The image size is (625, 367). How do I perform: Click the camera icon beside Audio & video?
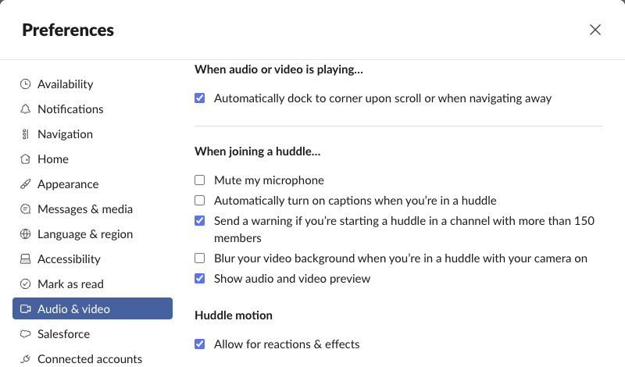(x=26, y=308)
